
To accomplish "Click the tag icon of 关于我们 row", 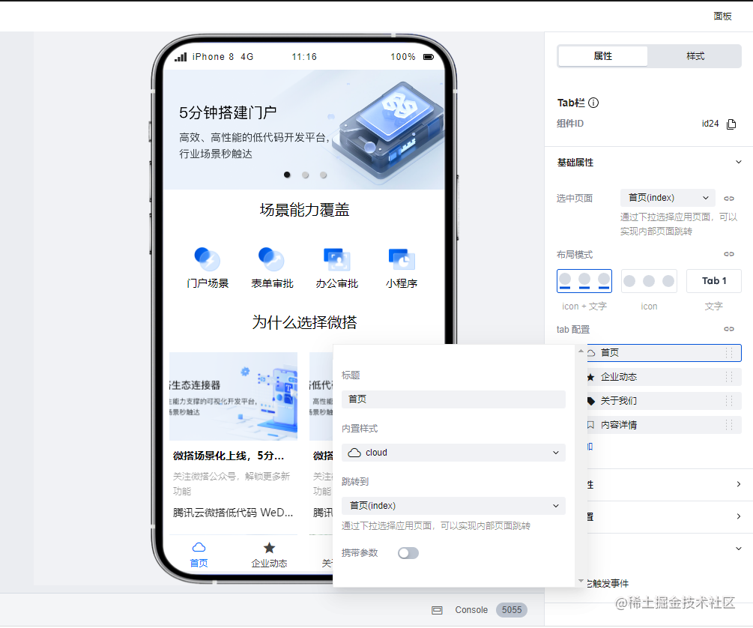I will pyautogui.click(x=591, y=401).
